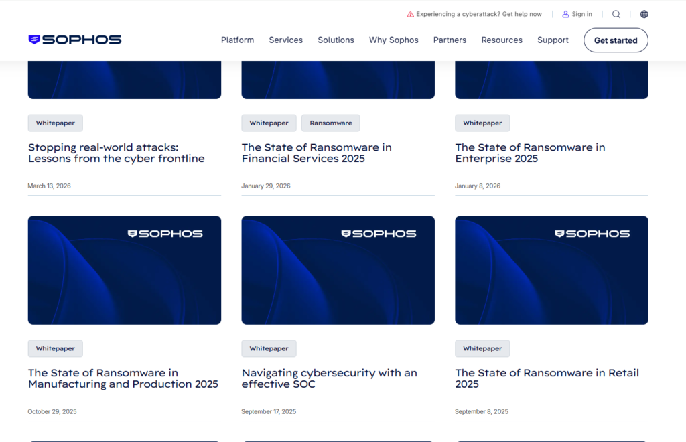This screenshot has width=686, height=442.
Task: Click the 'Navigating cybersecurity' card image
Action: (338, 270)
